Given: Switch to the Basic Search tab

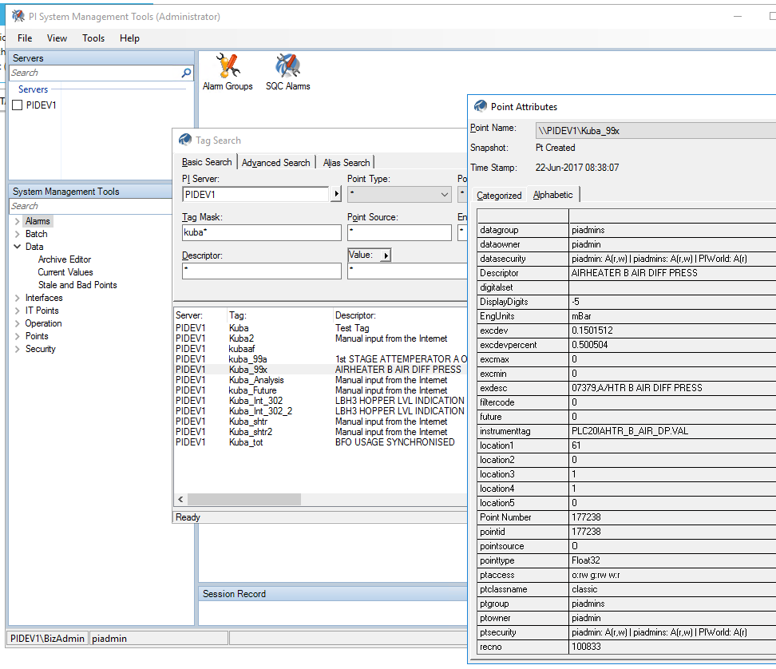Looking at the screenshot, I should tap(206, 162).
